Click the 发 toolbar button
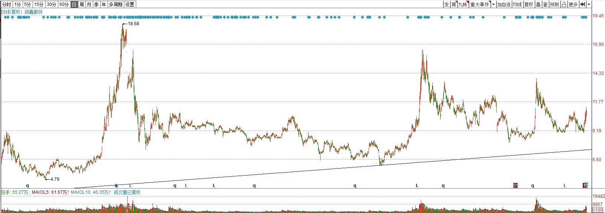Viewport: 605px width, 213px height. tap(447, 4)
